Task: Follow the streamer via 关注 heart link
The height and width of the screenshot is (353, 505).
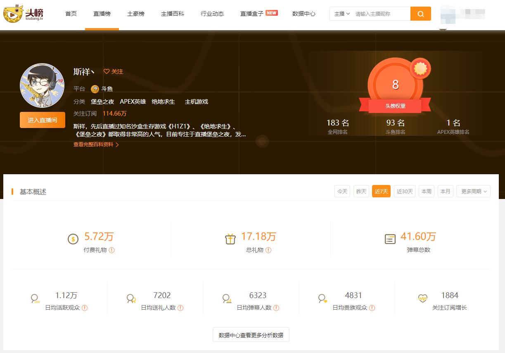Action: pyautogui.click(x=113, y=71)
